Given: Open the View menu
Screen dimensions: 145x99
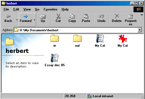Looking at the screenshot, I should coord(27,9).
